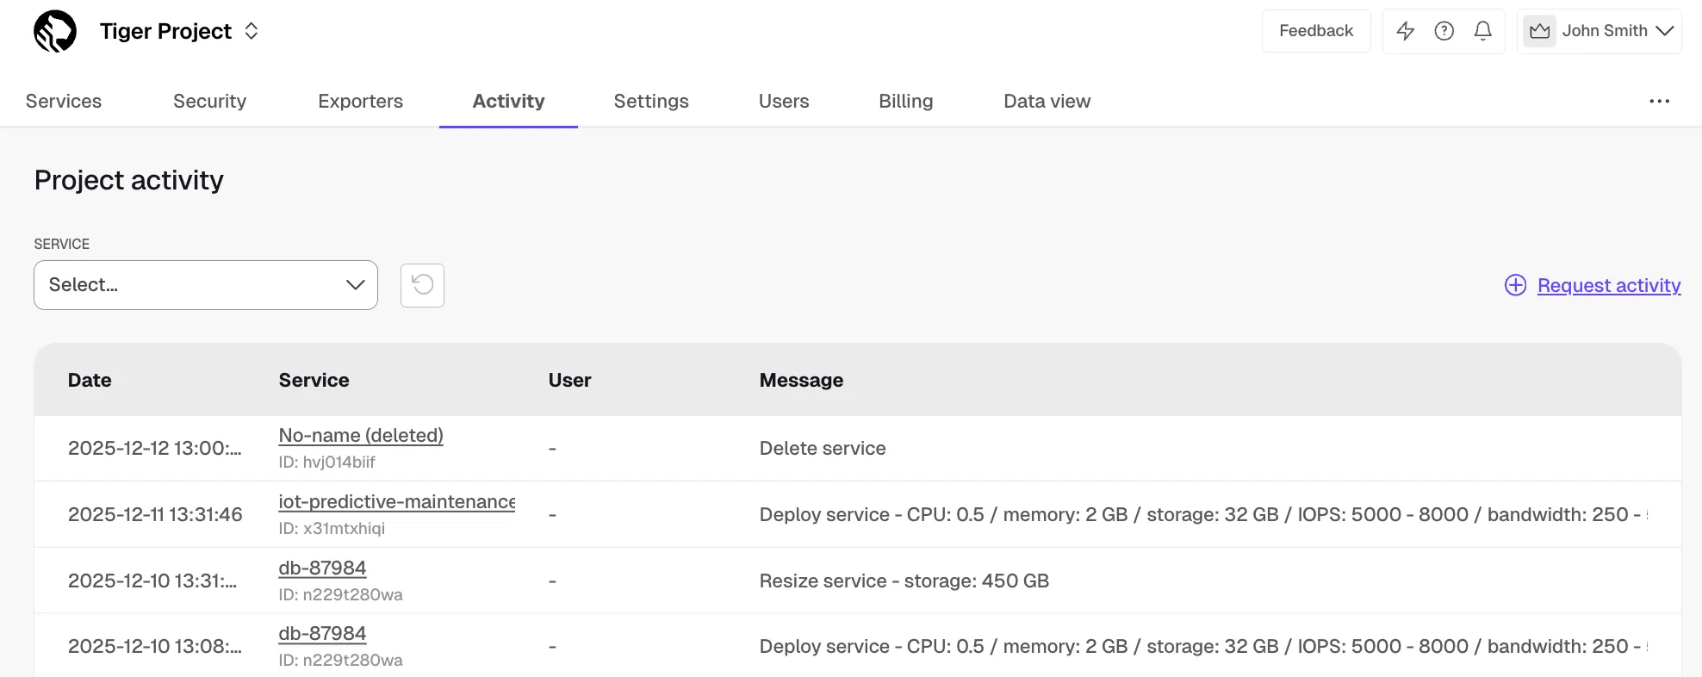Screen dimensions: 1702x677
Task: Open the notifications bell icon
Action: click(x=1483, y=31)
